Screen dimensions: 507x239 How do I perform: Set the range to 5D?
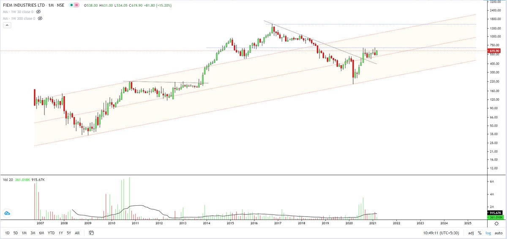tap(16, 233)
